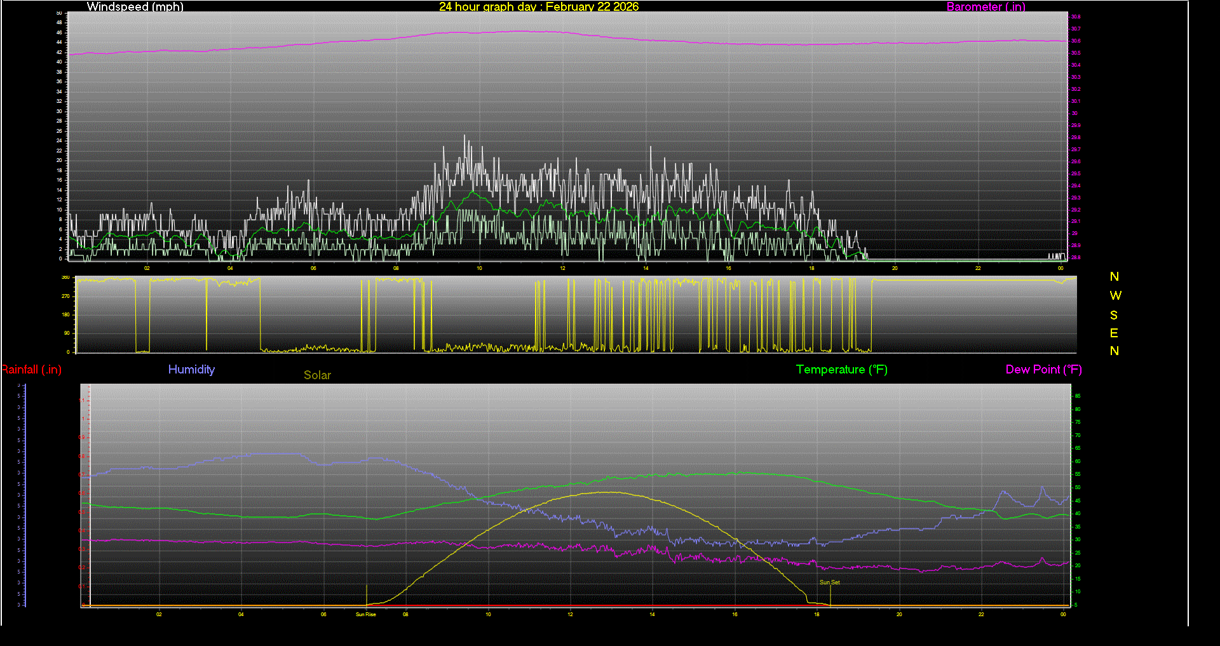Click the Sun Rise marker

pyautogui.click(x=366, y=614)
